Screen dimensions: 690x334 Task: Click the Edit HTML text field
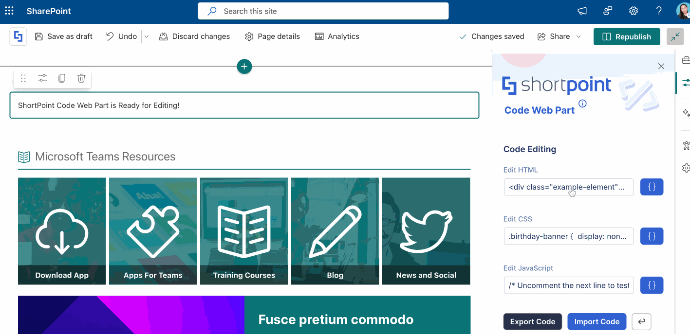[x=569, y=187]
